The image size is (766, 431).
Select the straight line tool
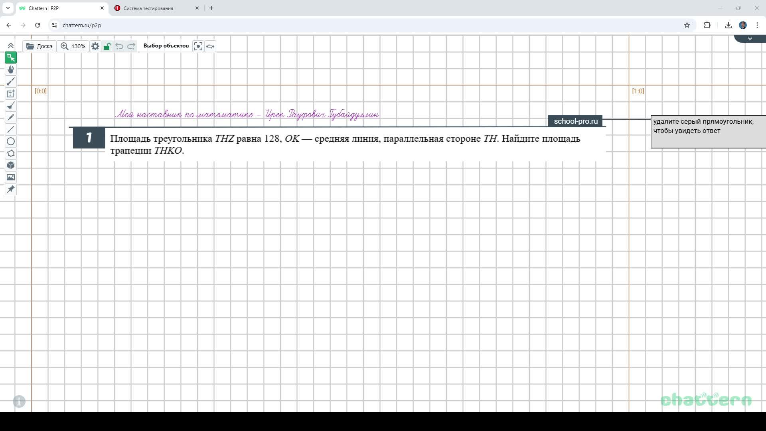pos(11,129)
